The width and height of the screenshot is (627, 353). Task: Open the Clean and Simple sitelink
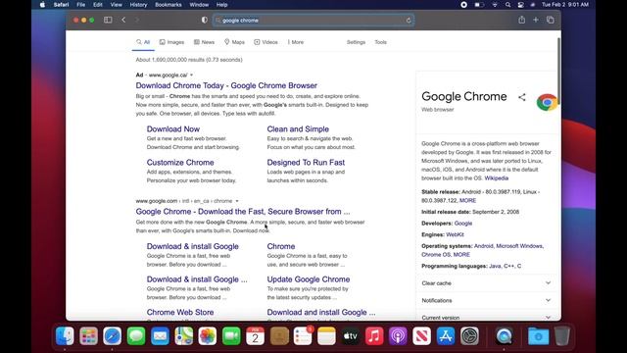coord(298,128)
